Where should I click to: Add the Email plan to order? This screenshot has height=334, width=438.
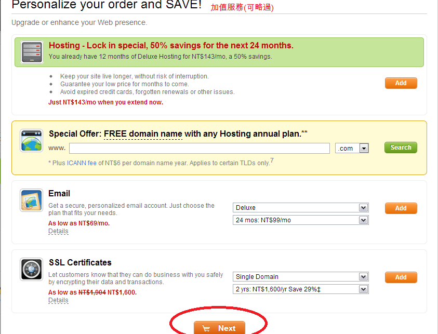(x=401, y=208)
